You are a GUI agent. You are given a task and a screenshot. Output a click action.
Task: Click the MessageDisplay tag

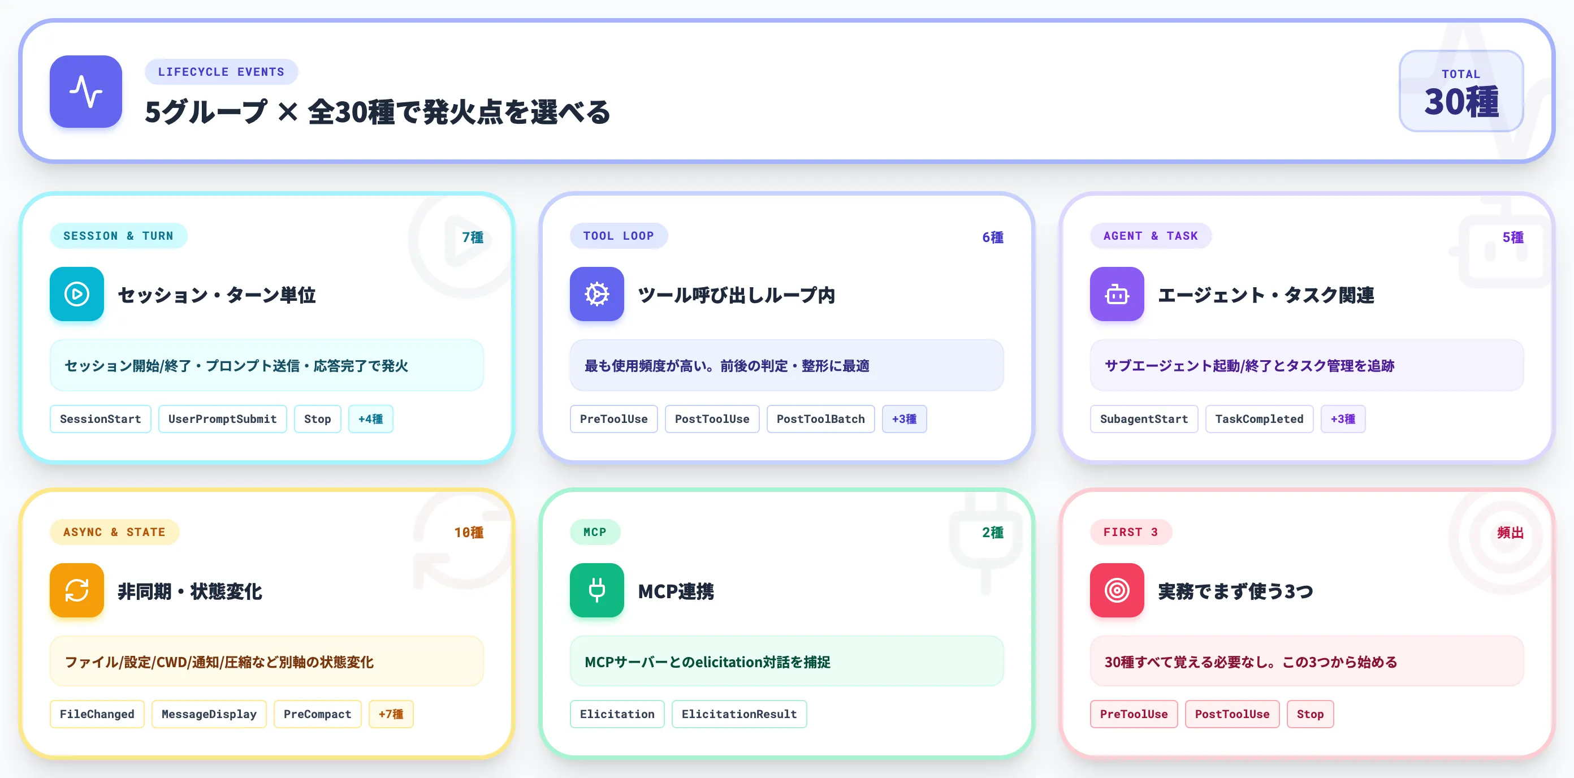209,715
